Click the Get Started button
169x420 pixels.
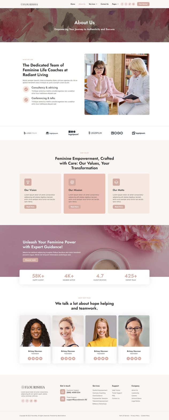tap(143, 4)
